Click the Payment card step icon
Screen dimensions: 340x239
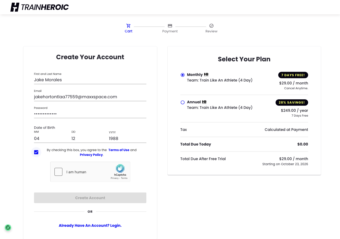pos(170,26)
